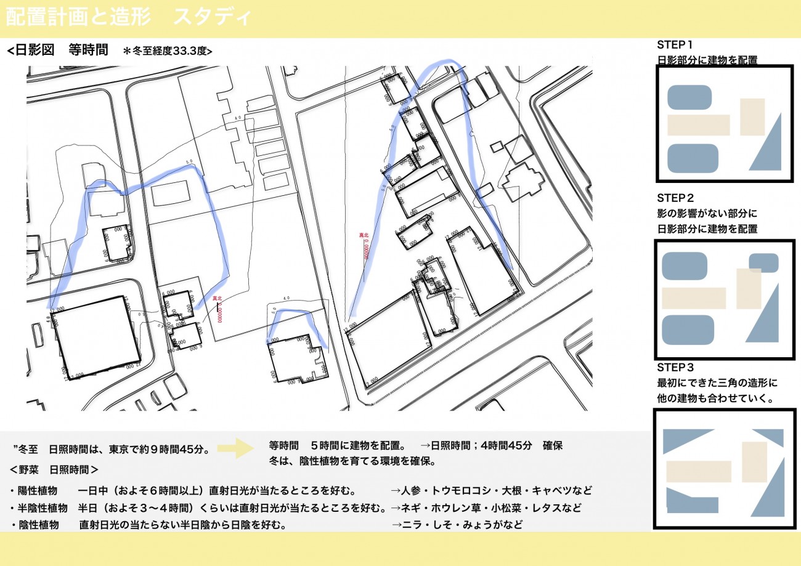
Task: Select the bottom blue rounded rectangle in STEP 1
Action: (x=693, y=158)
